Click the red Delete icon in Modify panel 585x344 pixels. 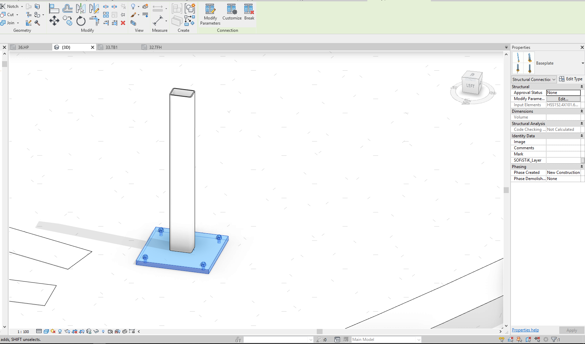[123, 23]
